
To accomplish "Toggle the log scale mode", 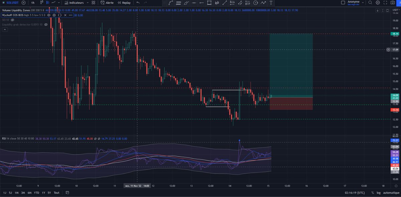I will tap(378, 193).
